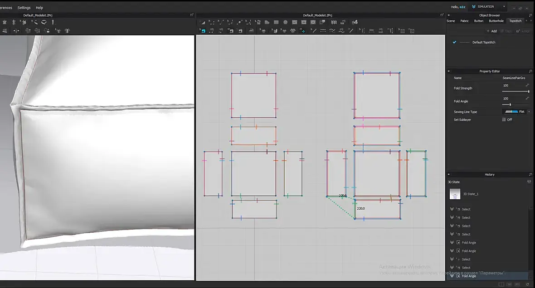Select the Segment Sewing tool
The width and height of the screenshot is (535, 288).
click(211, 31)
